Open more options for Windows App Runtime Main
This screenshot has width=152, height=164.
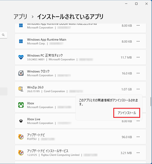pyautogui.click(x=138, y=41)
